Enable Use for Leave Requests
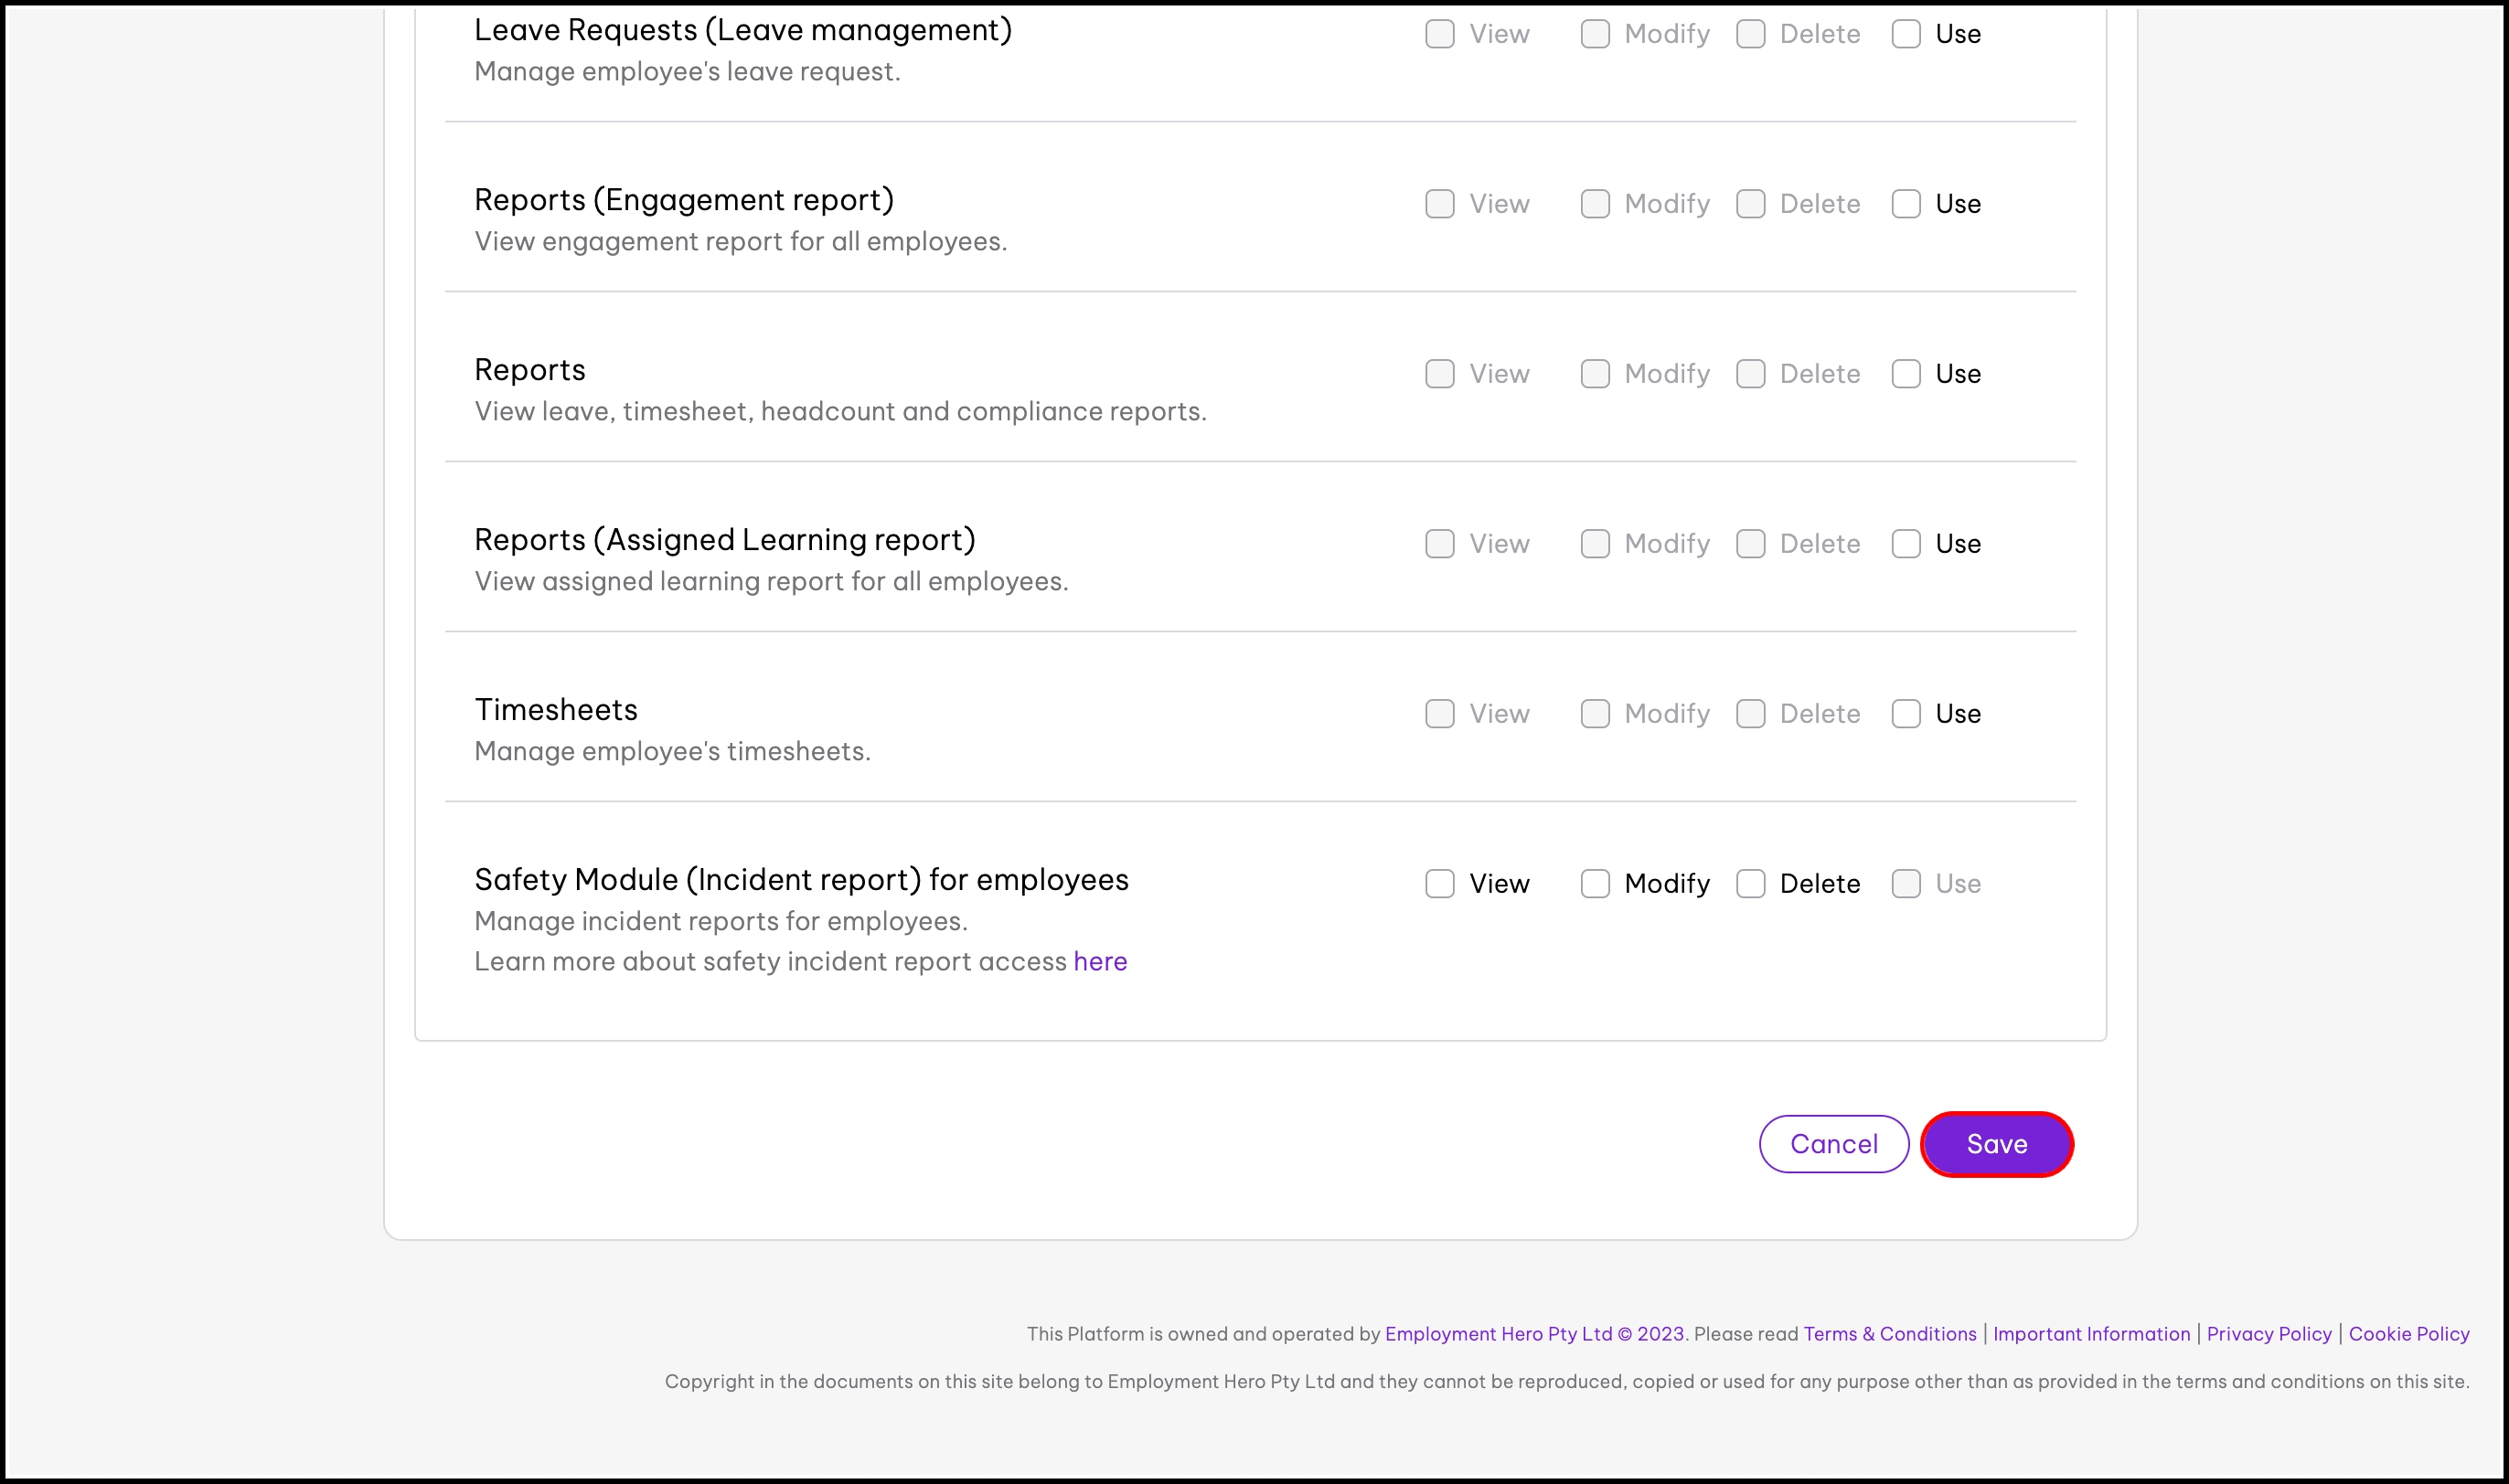The width and height of the screenshot is (2509, 1484). click(x=1906, y=34)
